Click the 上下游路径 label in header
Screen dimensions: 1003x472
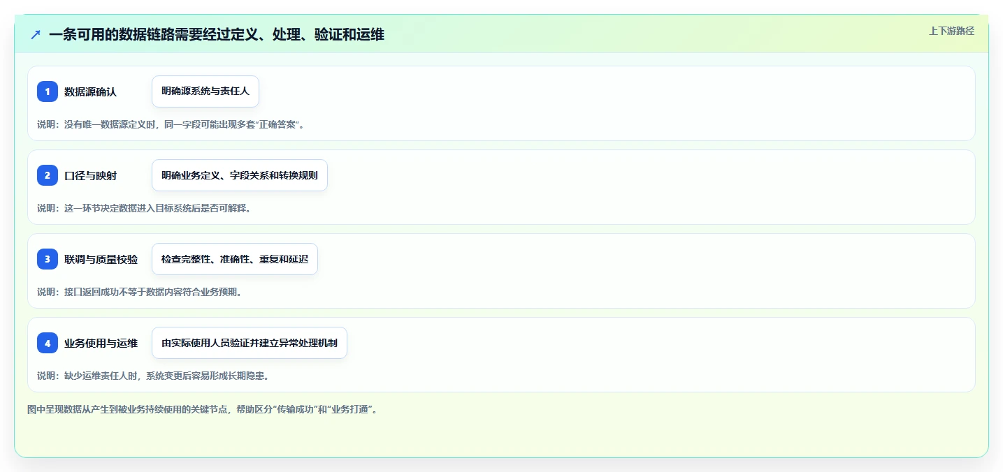point(951,31)
